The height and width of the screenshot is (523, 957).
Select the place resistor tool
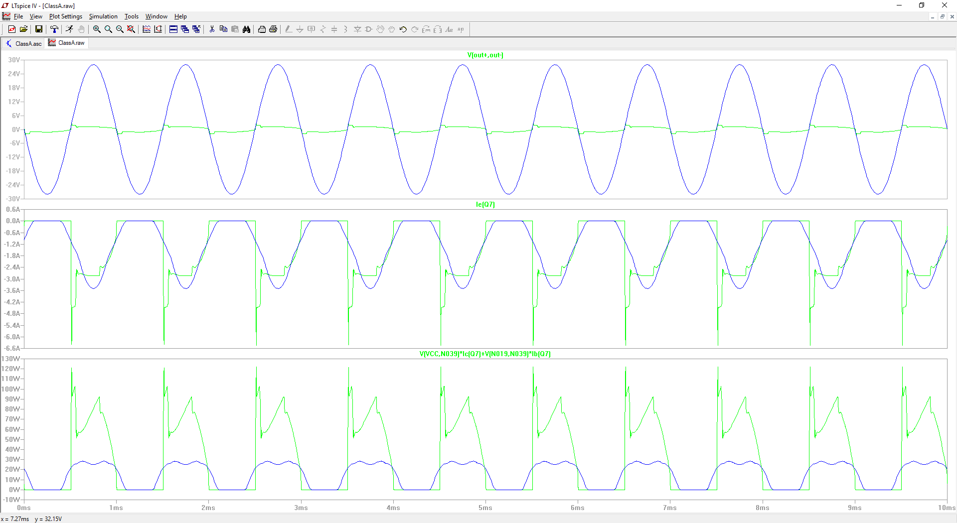tap(323, 29)
